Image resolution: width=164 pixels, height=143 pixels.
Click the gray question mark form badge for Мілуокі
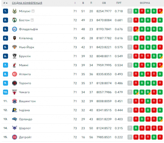130,11
